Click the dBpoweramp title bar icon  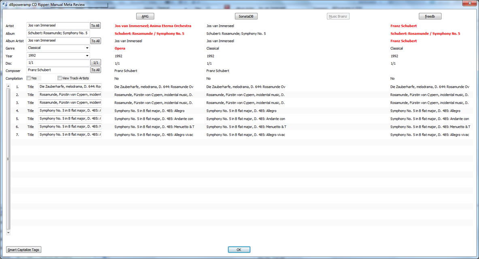(5, 4)
